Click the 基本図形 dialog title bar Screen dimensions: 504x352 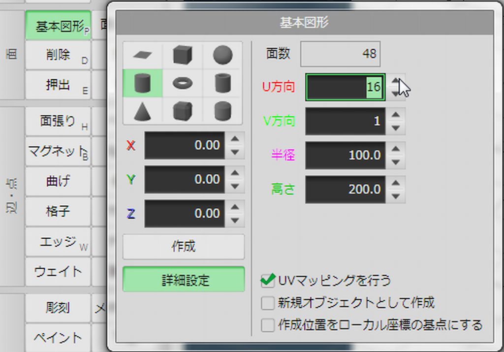click(304, 23)
